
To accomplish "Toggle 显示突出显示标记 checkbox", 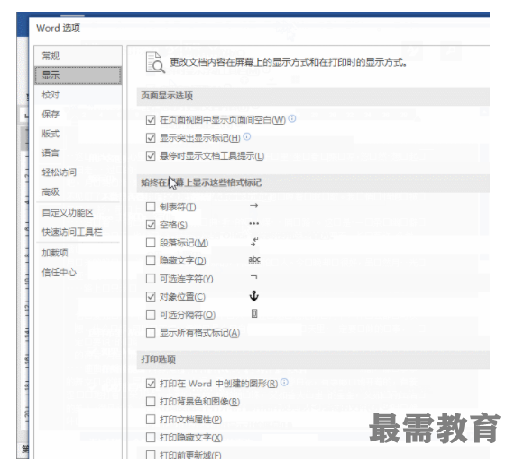I will (x=151, y=138).
